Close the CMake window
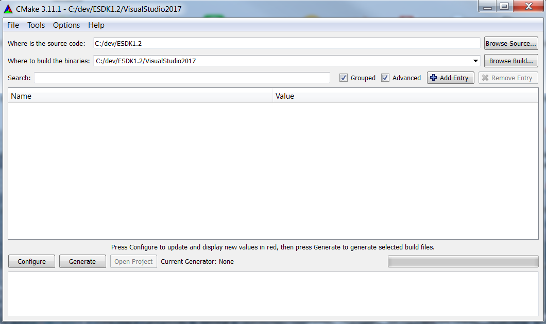This screenshot has width=546, height=324. (528, 6)
